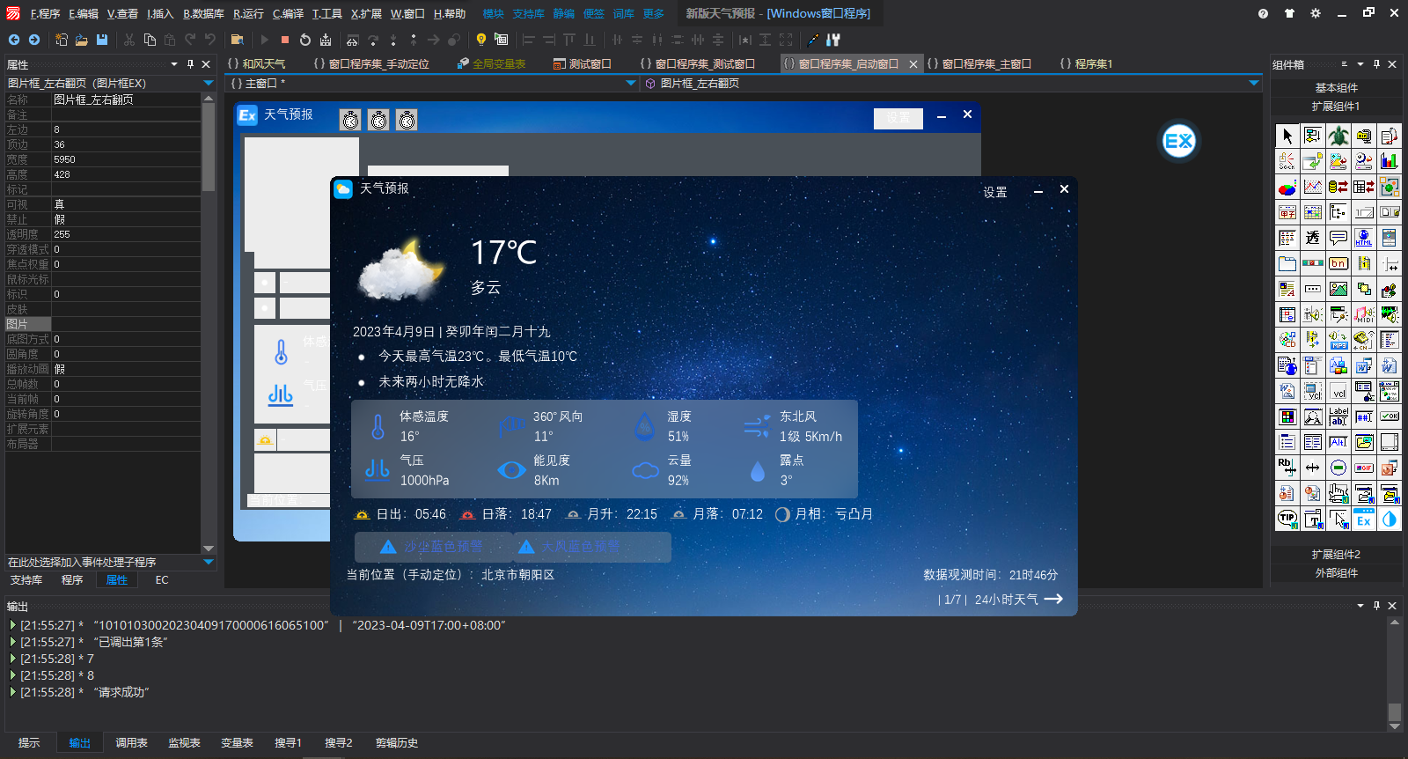Screen dimensions: 1408x759
Task: Open the 图片框_左右翻页 component selector dropdown in 属性
Action: click(x=209, y=83)
